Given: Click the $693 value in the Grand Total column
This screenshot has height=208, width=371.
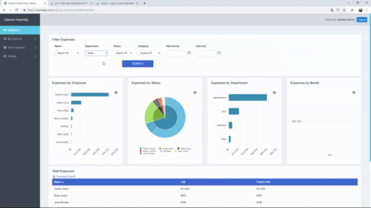Looking at the screenshot, I should 259,195.
